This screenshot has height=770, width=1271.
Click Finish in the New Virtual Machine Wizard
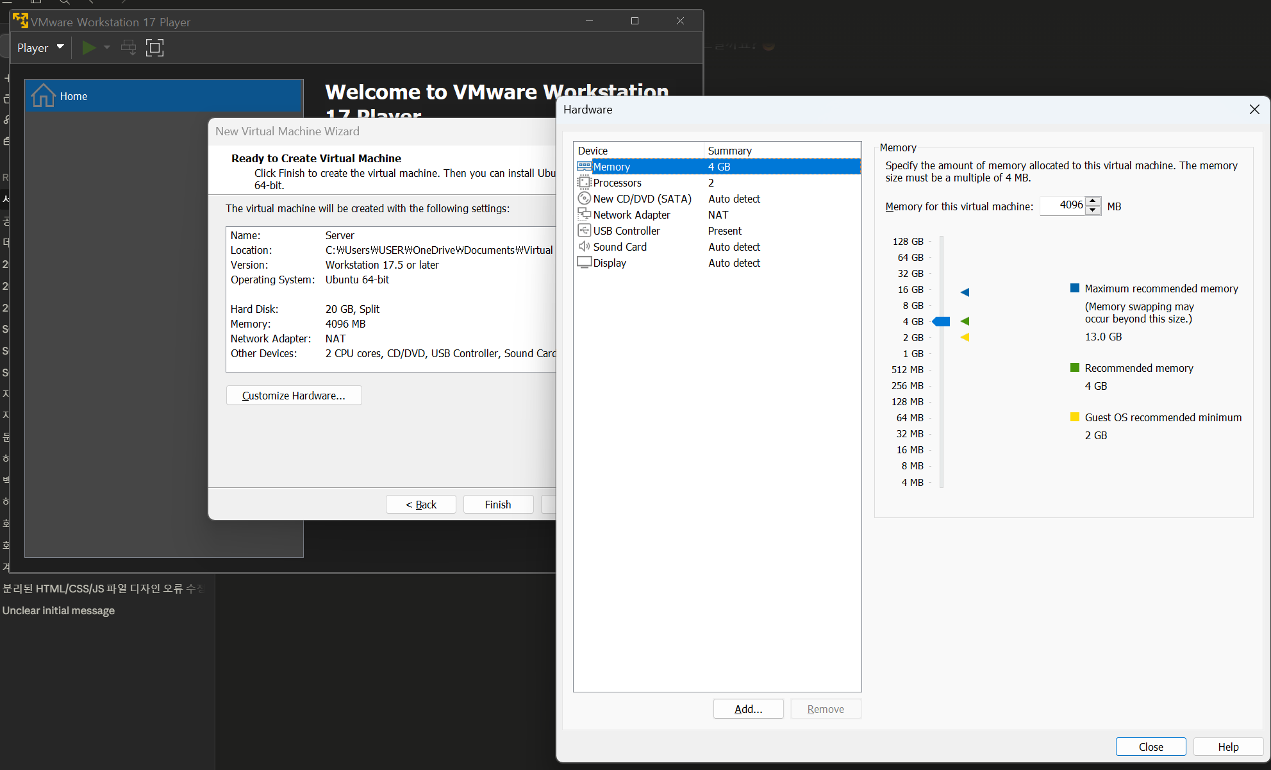click(x=498, y=505)
